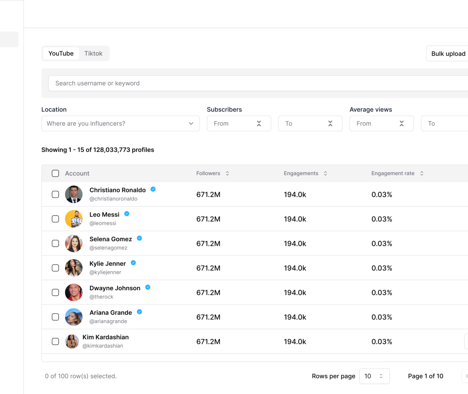Image resolution: width=468 pixels, height=394 pixels.
Task: Click the verified badge next to Selena Gomez
Action: pos(139,239)
